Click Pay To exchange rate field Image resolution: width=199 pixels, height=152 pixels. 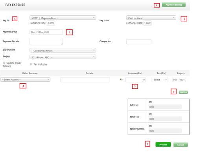click(51, 23)
